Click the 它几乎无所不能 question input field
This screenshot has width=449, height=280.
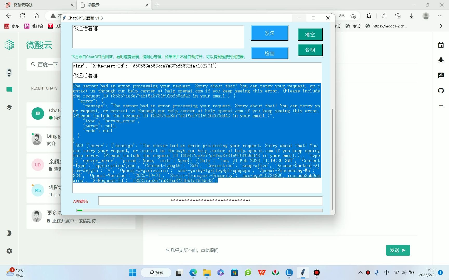pyautogui.click(x=270, y=250)
